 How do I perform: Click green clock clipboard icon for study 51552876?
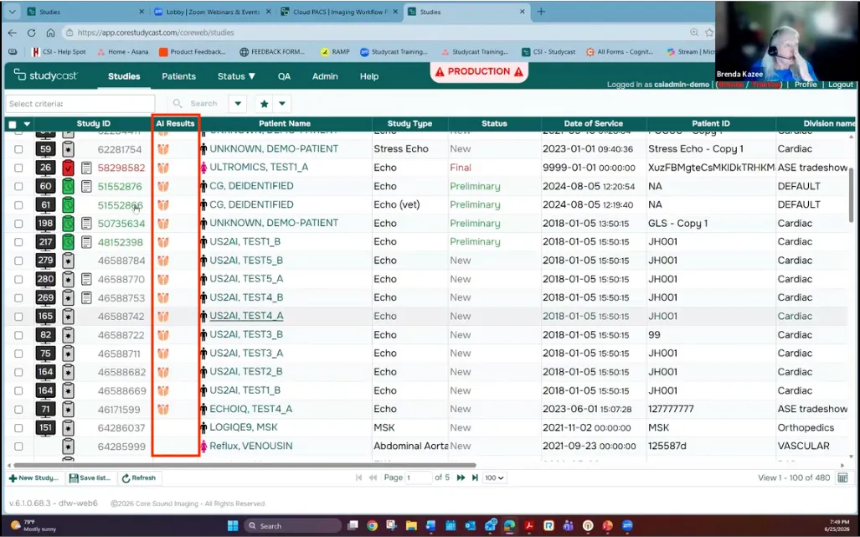coord(68,187)
